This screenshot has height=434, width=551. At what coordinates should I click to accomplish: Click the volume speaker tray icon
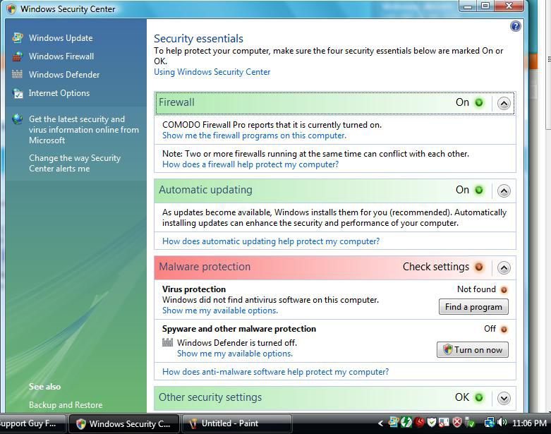(x=502, y=422)
